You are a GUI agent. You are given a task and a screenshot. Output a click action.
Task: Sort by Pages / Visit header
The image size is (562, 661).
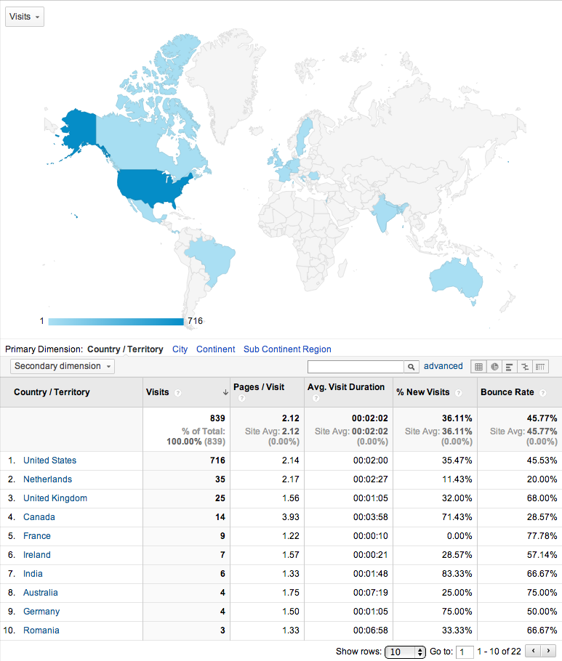(259, 387)
